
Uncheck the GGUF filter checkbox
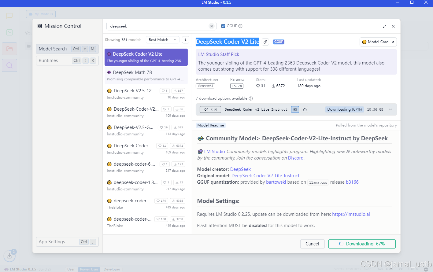click(x=223, y=26)
